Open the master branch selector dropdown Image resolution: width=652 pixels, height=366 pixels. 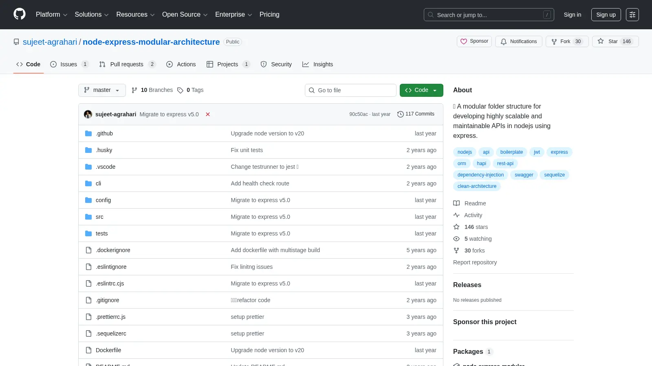click(102, 90)
